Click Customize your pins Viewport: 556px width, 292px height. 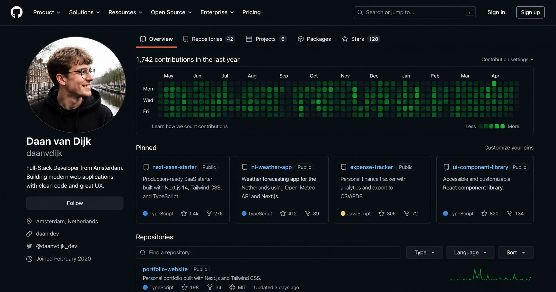[x=509, y=148]
